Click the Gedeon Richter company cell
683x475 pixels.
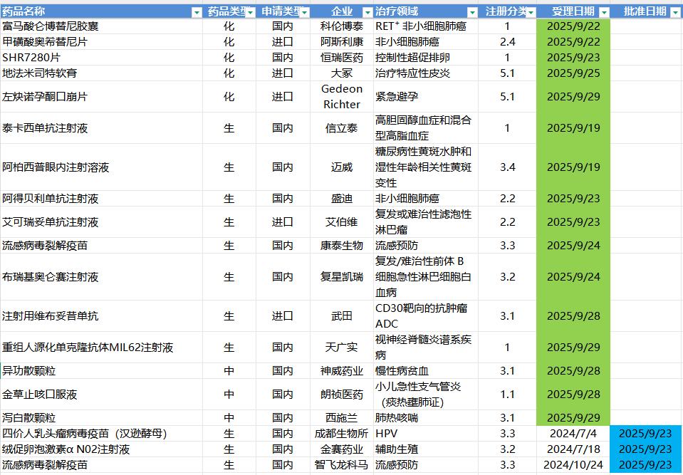tap(342, 97)
